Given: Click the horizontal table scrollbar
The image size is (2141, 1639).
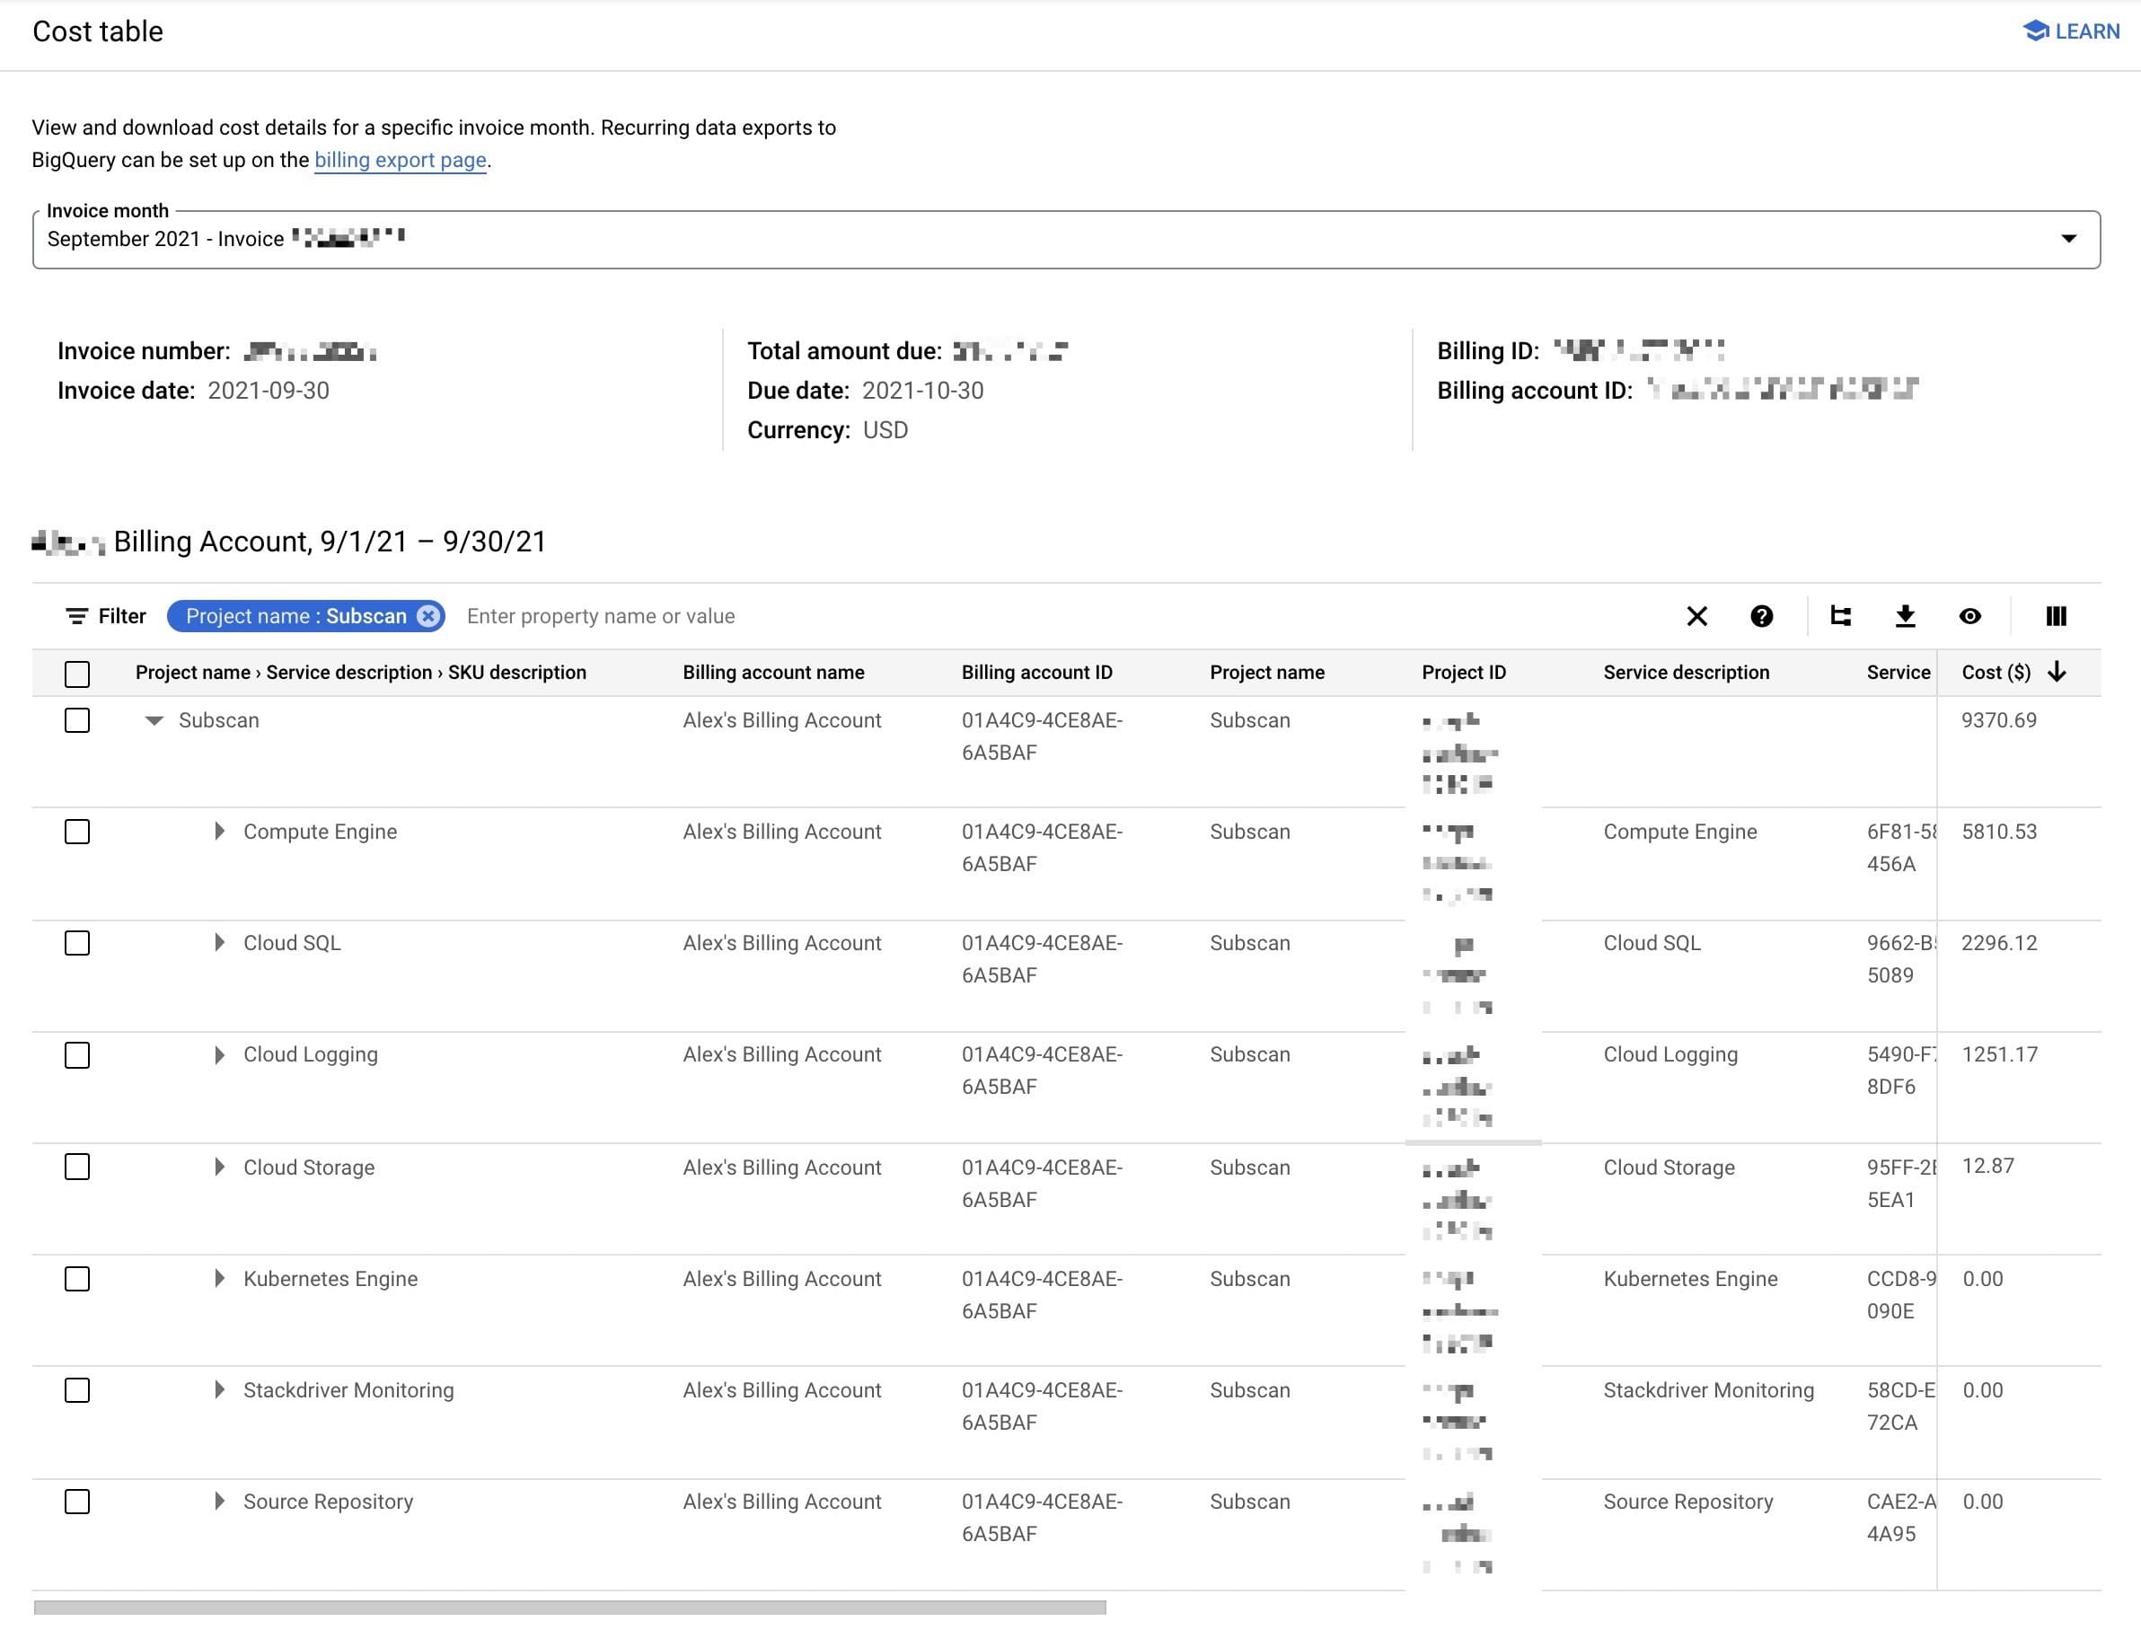Looking at the screenshot, I should pos(569,1607).
